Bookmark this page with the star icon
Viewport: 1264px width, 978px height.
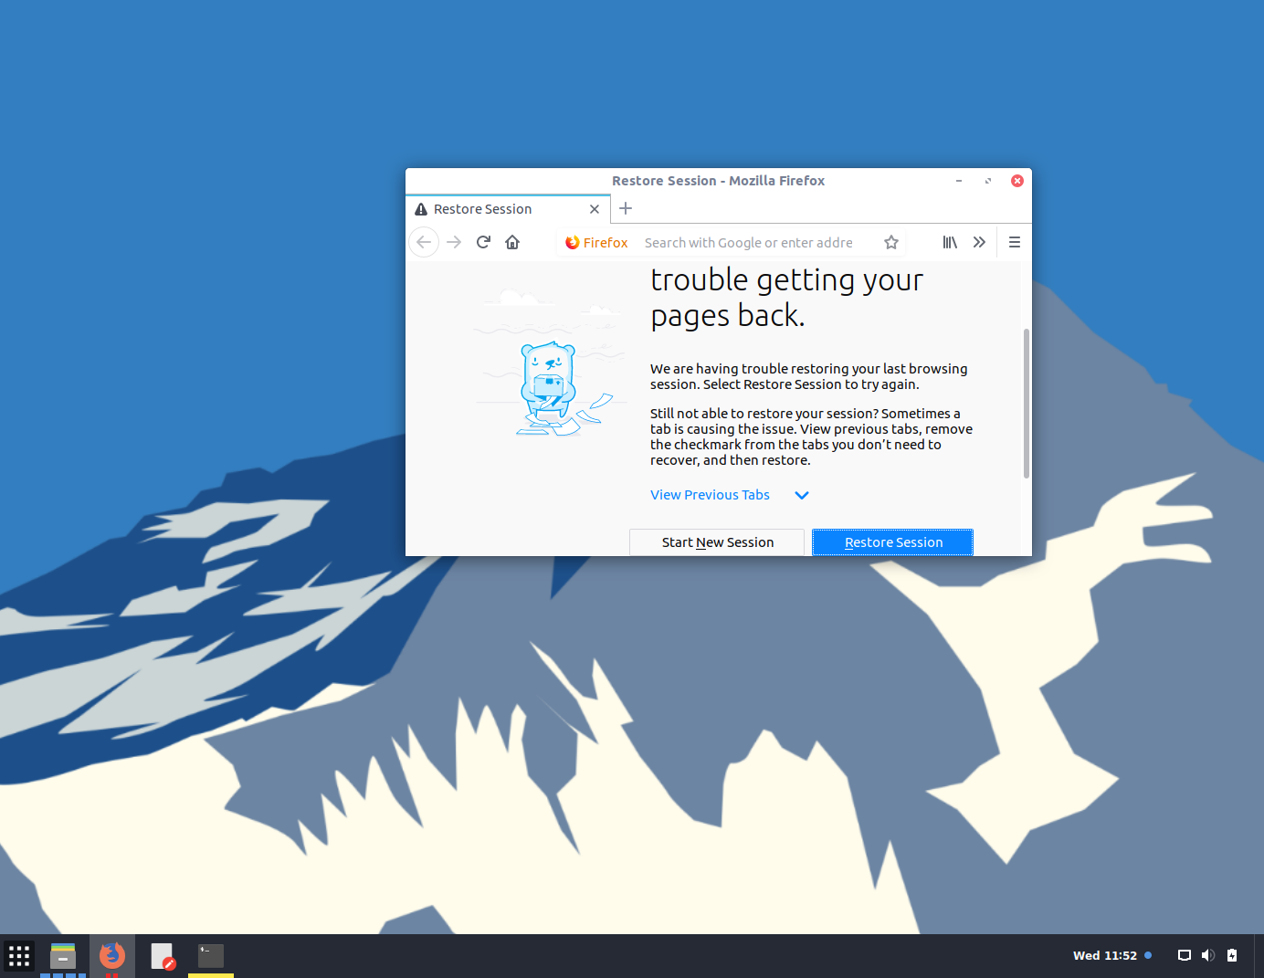pyautogui.click(x=891, y=242)
